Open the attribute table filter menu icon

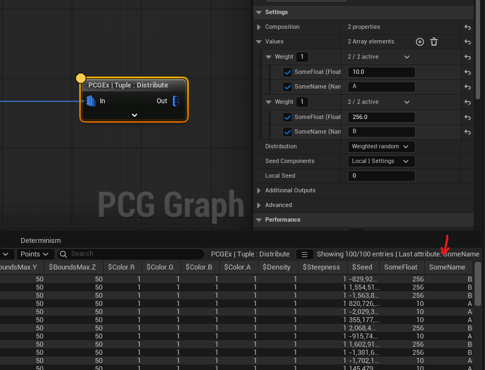click(305, 254)
